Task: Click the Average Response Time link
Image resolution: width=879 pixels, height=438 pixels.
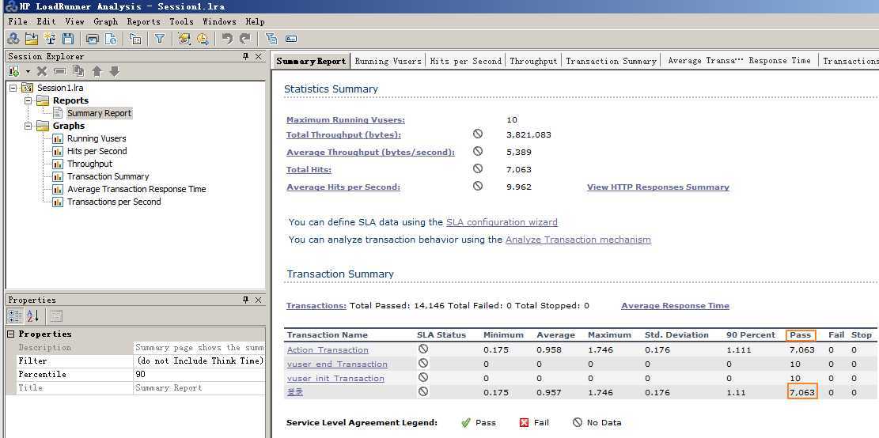Action: click(x=675, y=306)
